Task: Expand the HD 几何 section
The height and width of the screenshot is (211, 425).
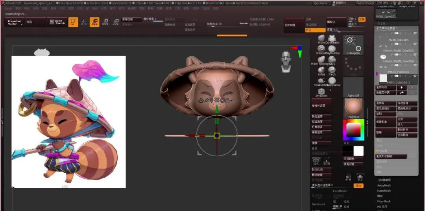Action: coord(382,207)
